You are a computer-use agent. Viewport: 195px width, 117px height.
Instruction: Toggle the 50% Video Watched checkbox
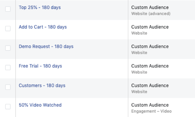(8, 107)
